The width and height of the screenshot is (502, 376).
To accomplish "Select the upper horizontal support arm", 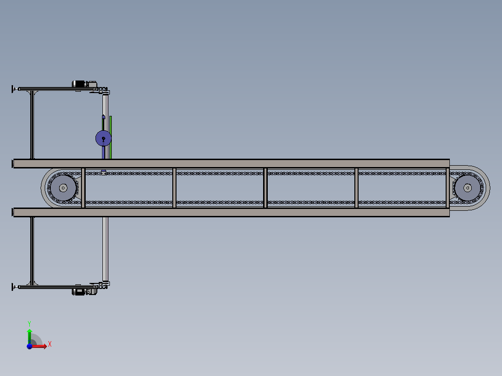I will (x=58, y=89).
